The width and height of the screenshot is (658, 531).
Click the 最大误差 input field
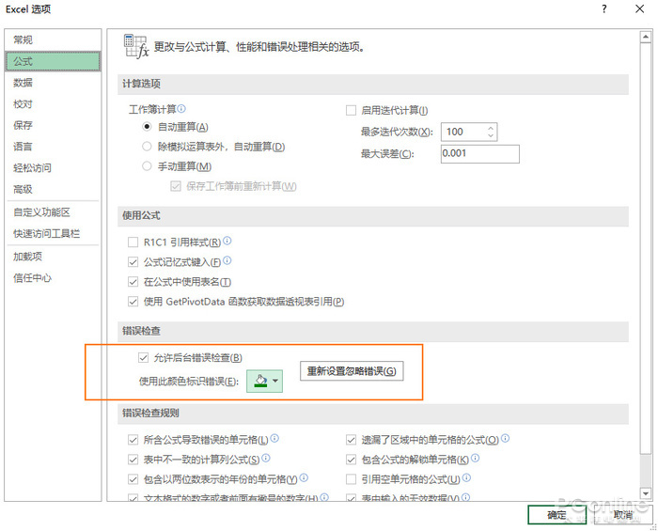[x=479, y=153]
